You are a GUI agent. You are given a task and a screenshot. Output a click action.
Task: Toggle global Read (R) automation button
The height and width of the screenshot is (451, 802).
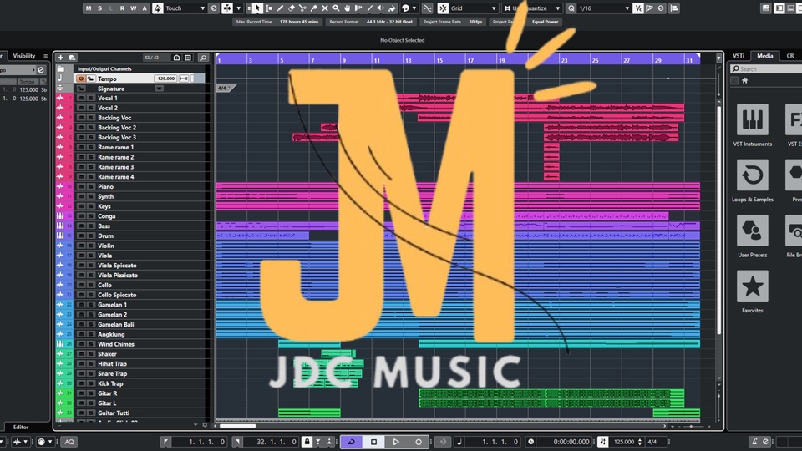click(122, 8)
